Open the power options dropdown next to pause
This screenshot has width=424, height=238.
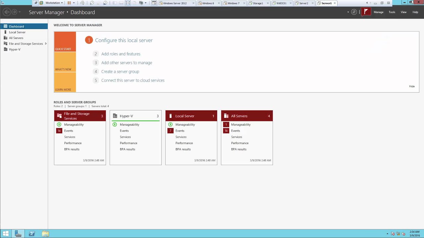tap(74, 3)
